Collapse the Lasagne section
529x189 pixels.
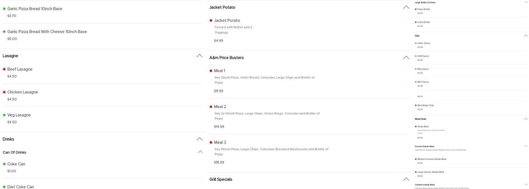(200, 56)
